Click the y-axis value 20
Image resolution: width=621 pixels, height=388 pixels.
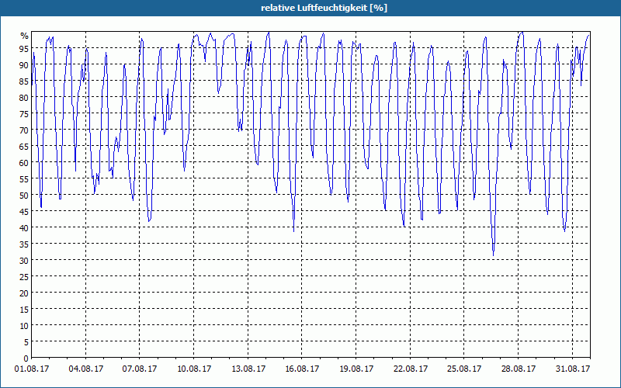(x=24, y=293)
